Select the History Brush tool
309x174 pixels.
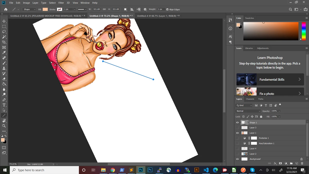click(4, 74)
